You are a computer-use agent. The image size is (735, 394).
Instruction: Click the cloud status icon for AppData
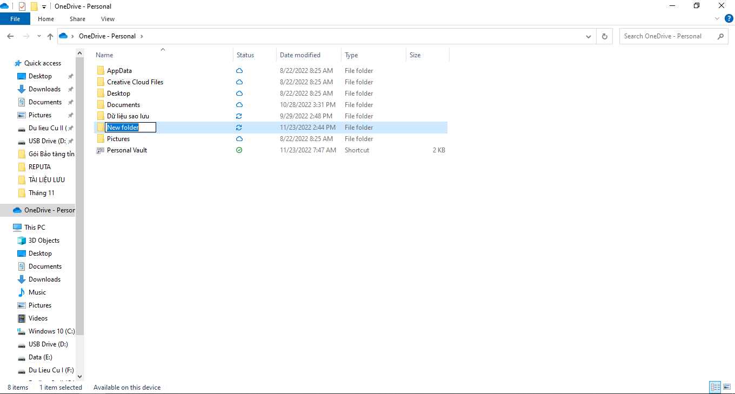(239, 71)
